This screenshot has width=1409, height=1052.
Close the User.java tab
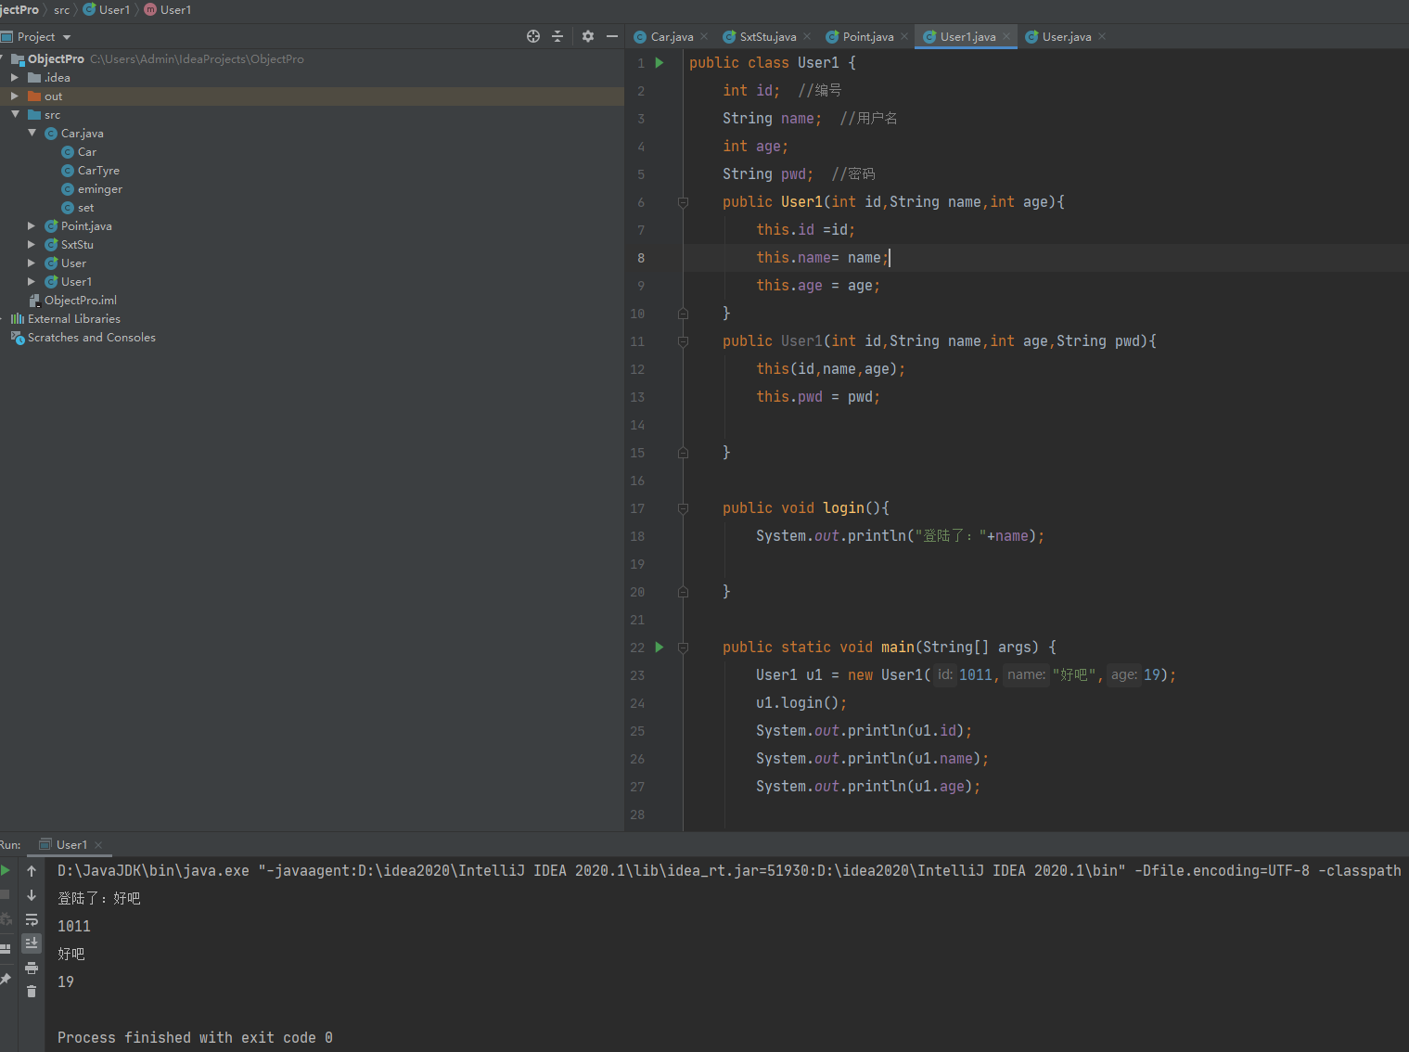point(1102,37)
